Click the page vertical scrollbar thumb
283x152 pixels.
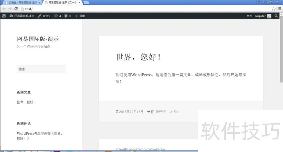(x=281, y=49)
